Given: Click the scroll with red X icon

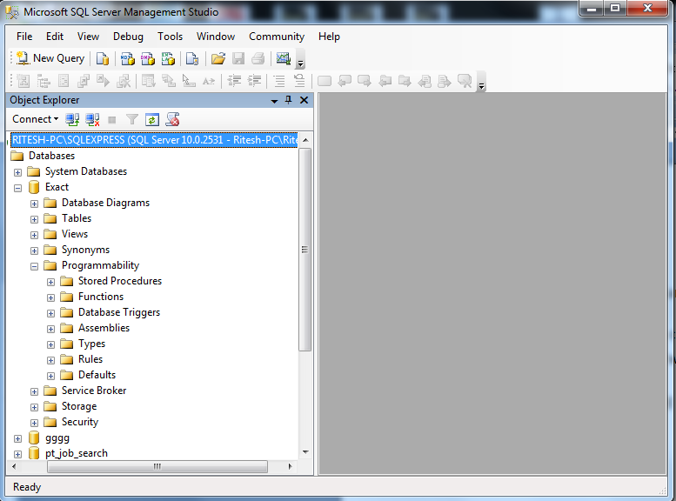Looking at the screenshot, I should pos(172,119).
